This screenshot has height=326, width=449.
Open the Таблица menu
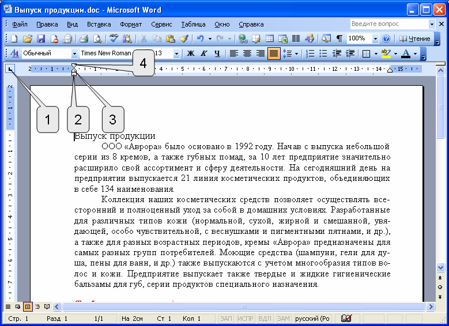(x=193, y=24)
